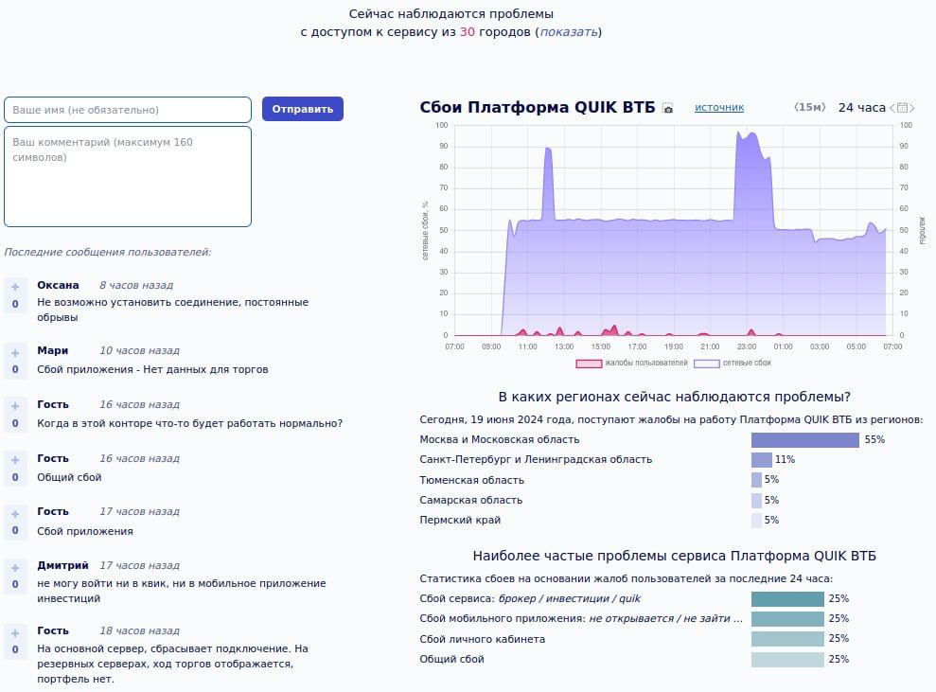Open the 'источник' link

[719, 108]
